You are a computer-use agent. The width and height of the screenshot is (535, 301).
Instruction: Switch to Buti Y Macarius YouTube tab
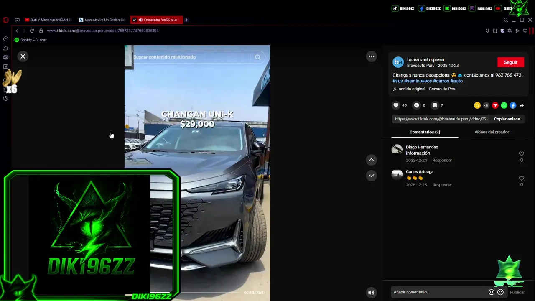(48, 20)
